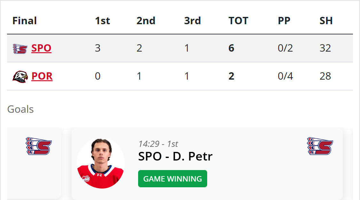The image size is (360, 200).
Task: Click the "SH" column header
Action: (326, 21)
